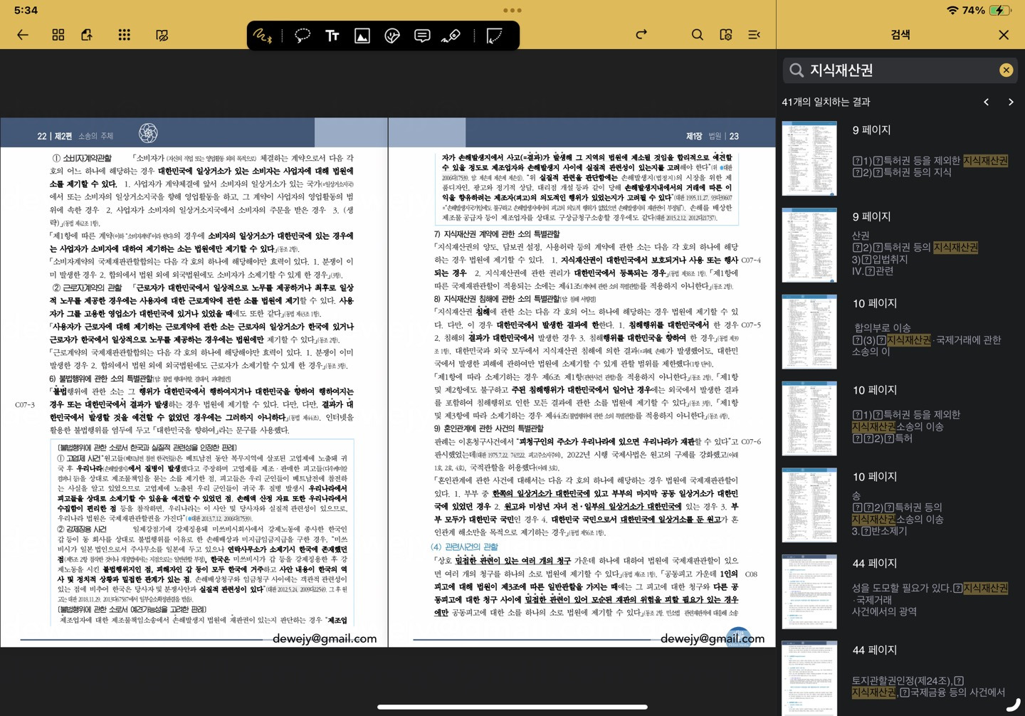Collapse the side panel with outline icon
This screenshot has width=1025, height=716.
[x=755, y=35]
